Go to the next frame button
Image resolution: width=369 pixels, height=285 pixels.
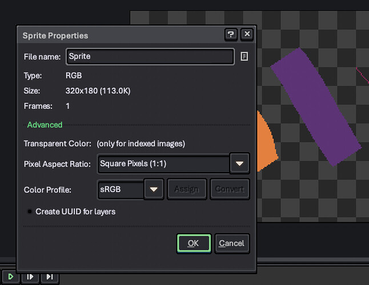[x=30, y=277]
